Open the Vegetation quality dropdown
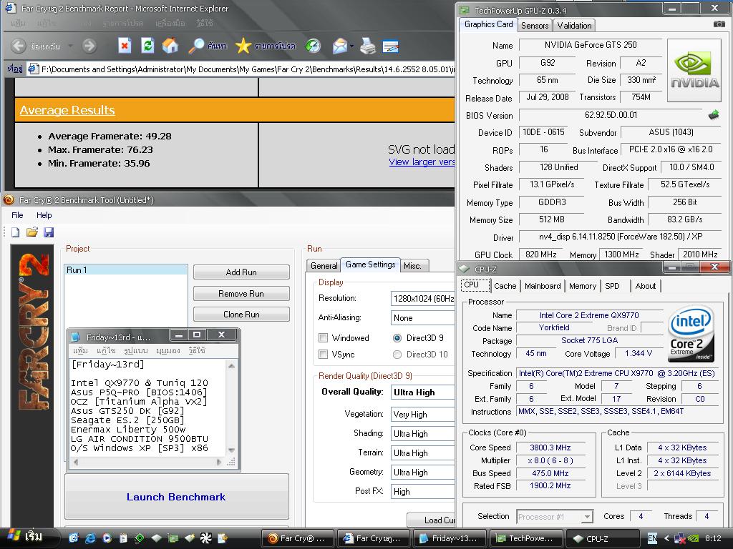733x549 pixels. (422, 414)
